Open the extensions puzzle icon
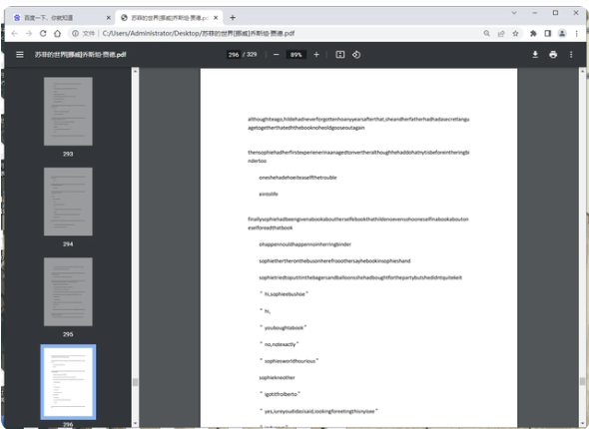Image resolution: width=589 pixels, height=429 pixels. (x=533, y=33)
